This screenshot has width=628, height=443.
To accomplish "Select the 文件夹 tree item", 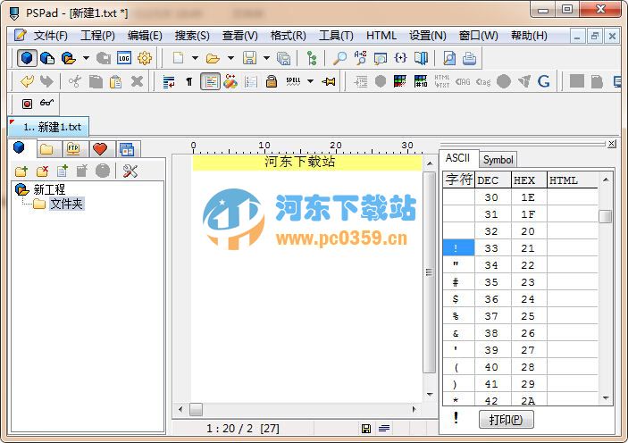I will click(66, 204).
